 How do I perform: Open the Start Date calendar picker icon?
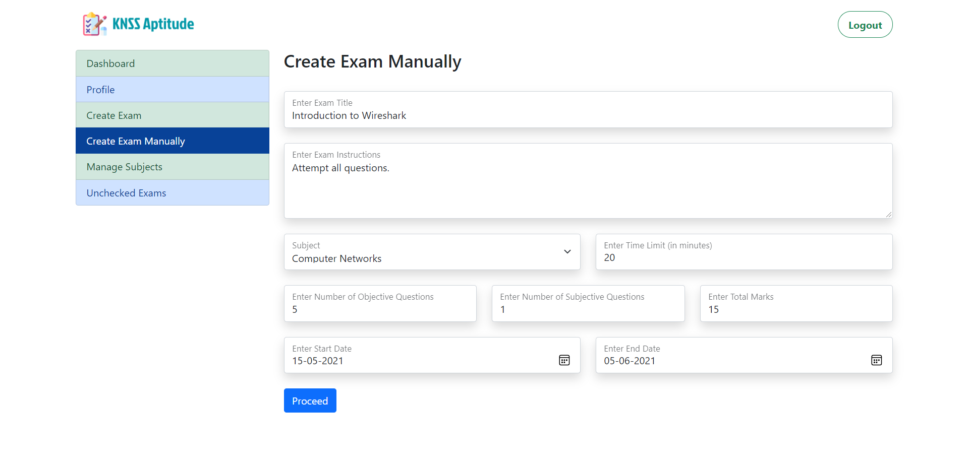coord(564,360)
